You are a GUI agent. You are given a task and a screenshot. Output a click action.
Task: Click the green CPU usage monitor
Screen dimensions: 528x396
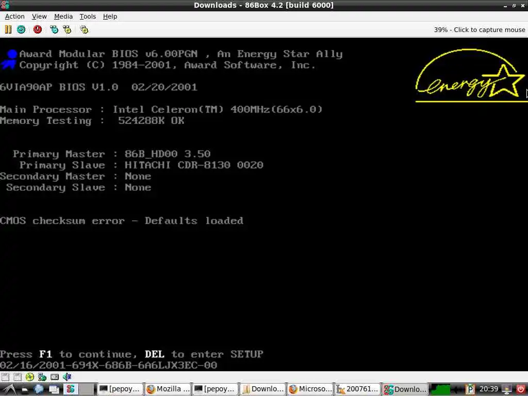click(441, 390)
